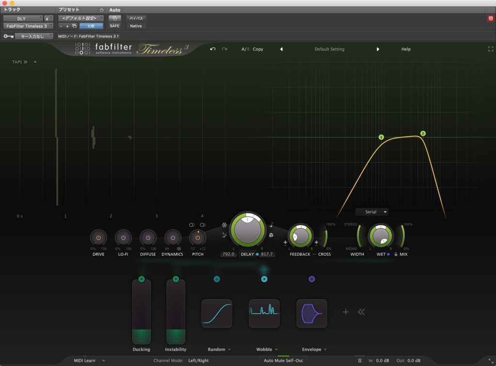Select the tape mode icon near Delay
Image resolution: width=496 pixels, height=366 pixels.
tap(271, 235)
